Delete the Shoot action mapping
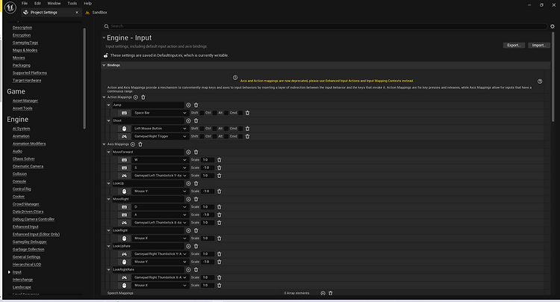Screen dimensions: 560x302 coord(196,121)
